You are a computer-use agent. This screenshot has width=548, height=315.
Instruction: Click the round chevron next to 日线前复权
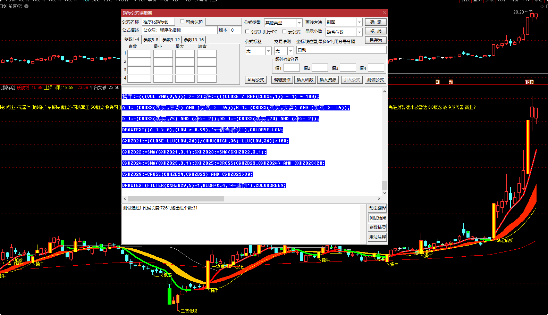coord(26,6)
